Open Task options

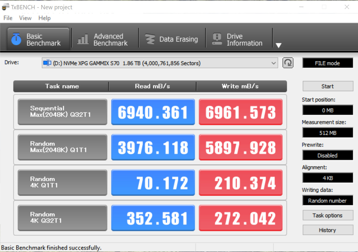click(x=328, y=215)
